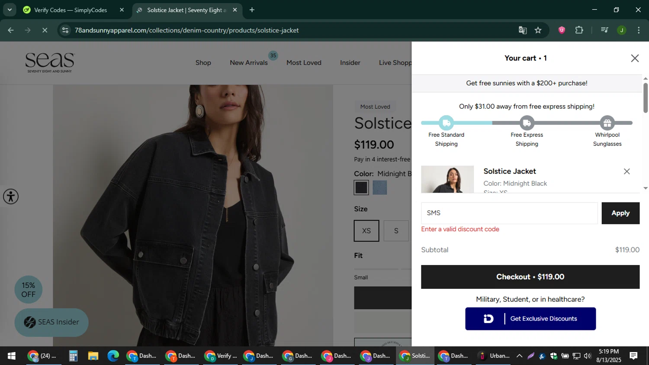Open the Extensions puzzle icon
The width and height of the screenshot is (649, 365).
(x=579, y=30)
